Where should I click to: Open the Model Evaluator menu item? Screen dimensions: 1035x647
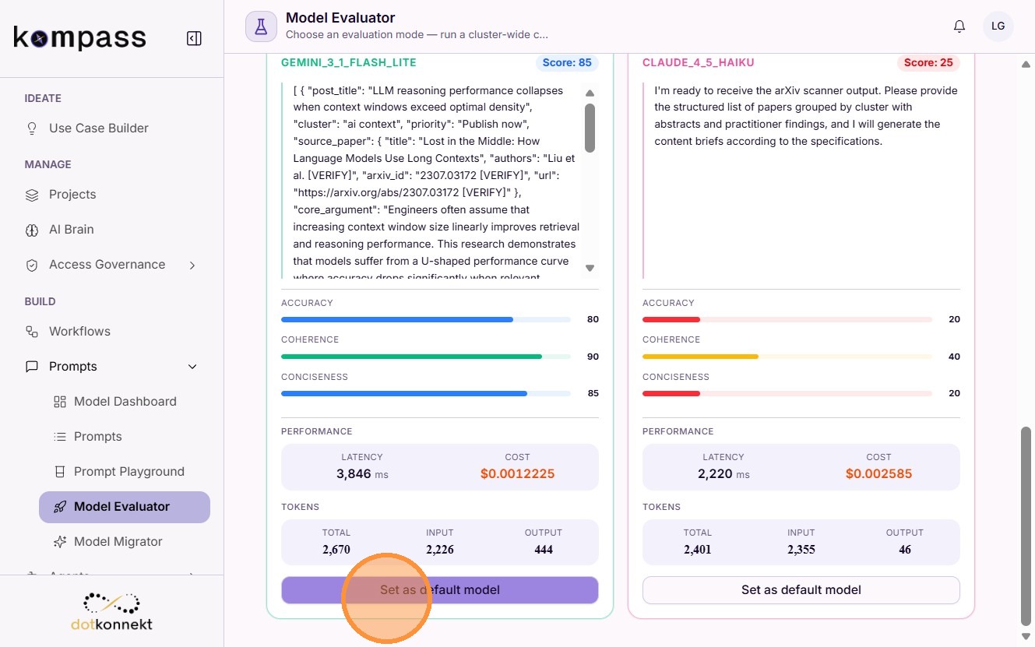click(125, 507)
